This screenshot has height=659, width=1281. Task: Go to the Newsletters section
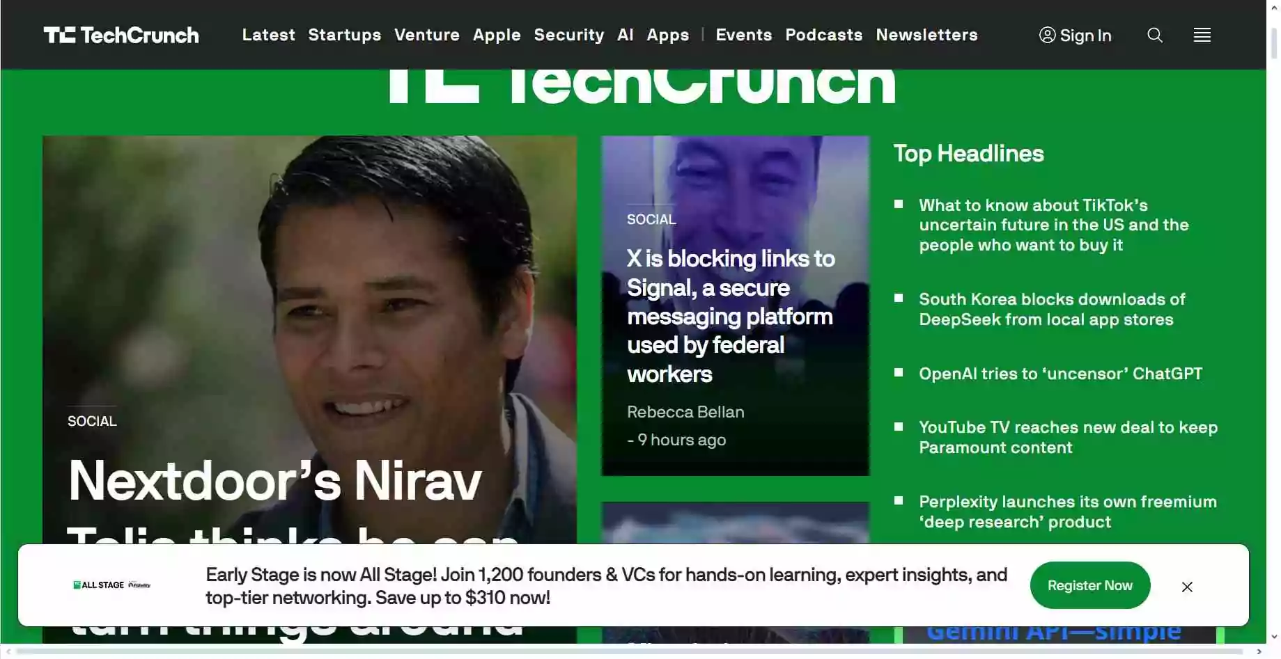tap(927, 35)
